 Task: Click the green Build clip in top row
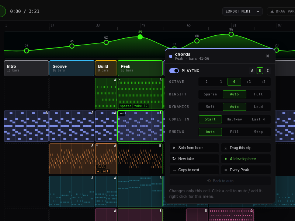pos(106,94)
